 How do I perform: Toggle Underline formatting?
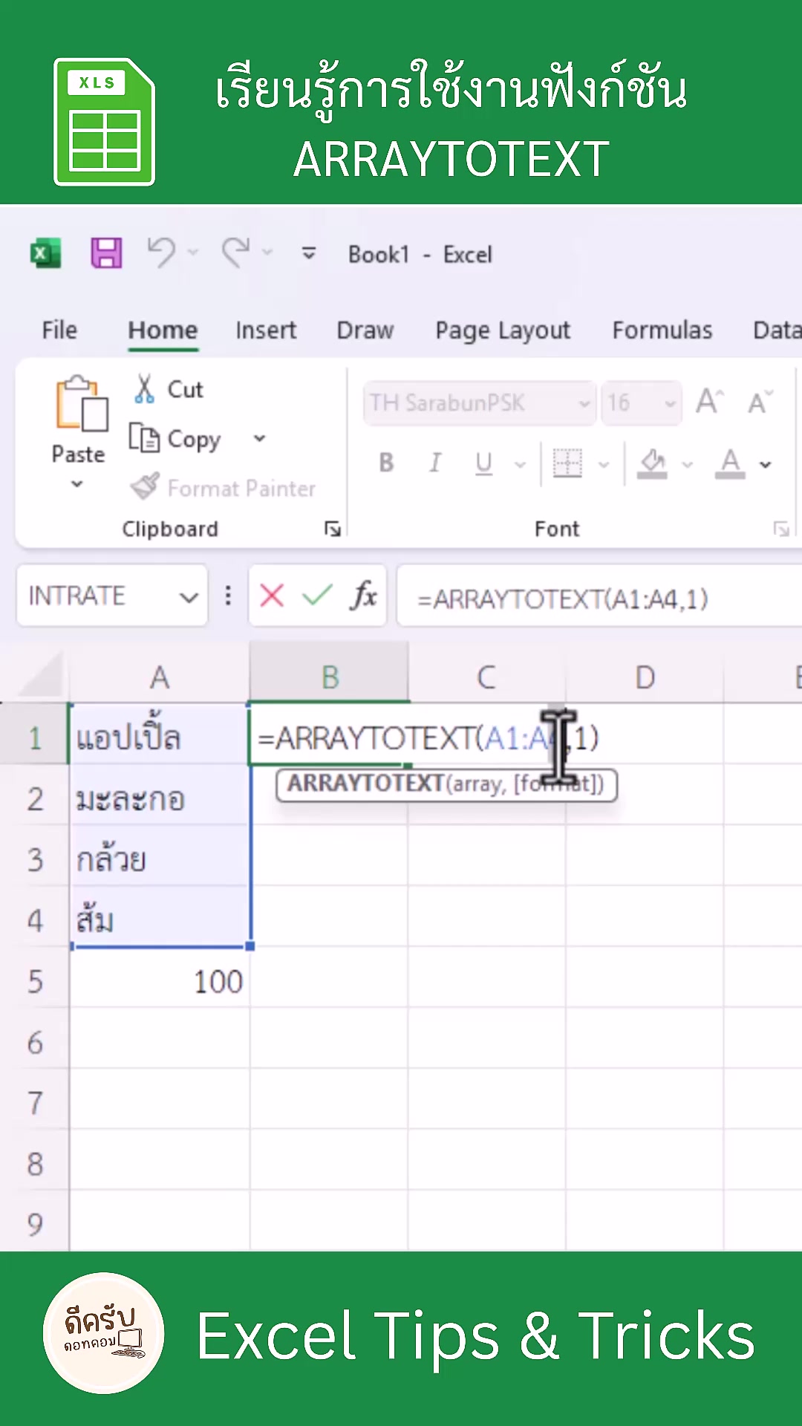click(484, 463)
